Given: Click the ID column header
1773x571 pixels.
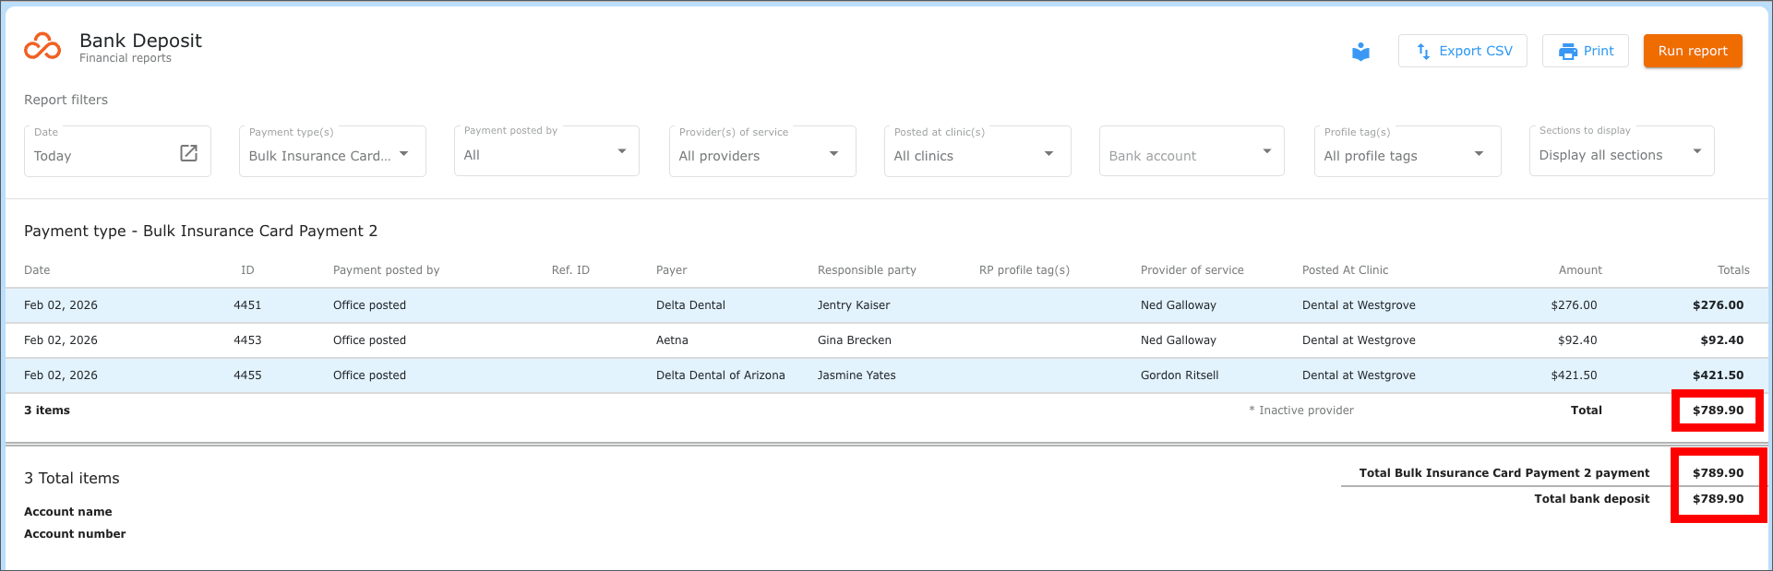Looking at the screenshot, I should [x=247, y=270].
